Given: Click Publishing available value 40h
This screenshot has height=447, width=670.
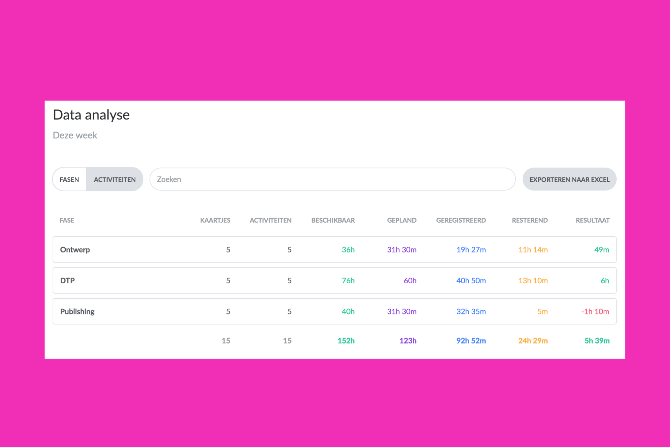Looking at the screenshot, I should click(x=348, y=312).
